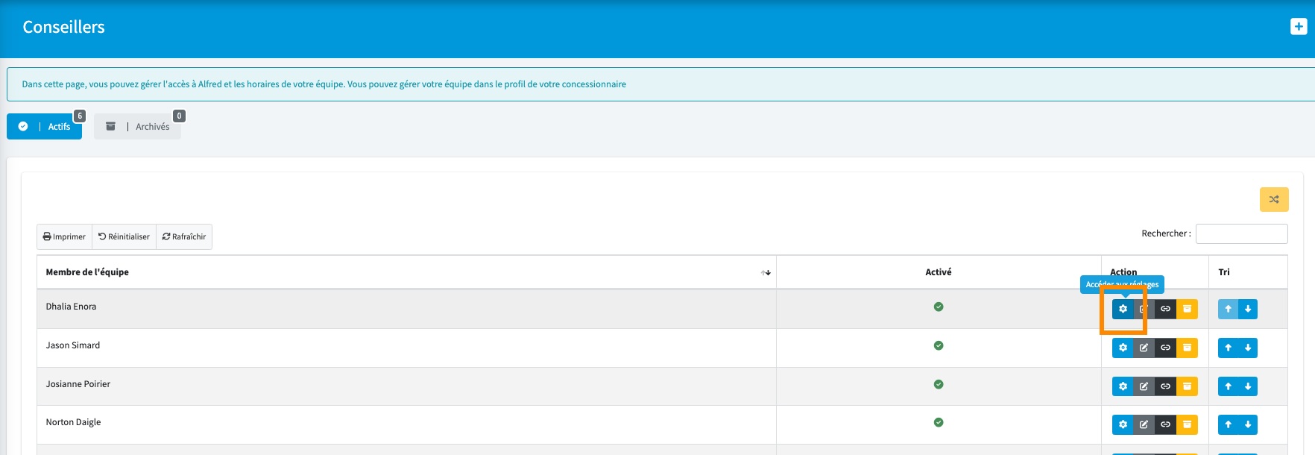Toggle Activé check for Josianne Poirier

[x=939, y=384]
